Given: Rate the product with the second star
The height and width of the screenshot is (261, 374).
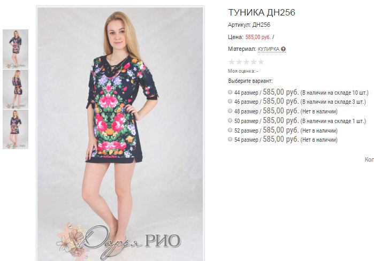Looking at the screenshot, I should (x=239, y=62).
